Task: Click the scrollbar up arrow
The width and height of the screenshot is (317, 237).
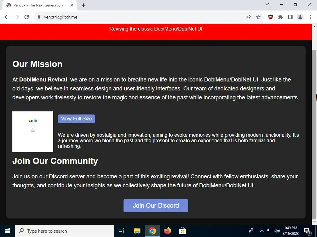Action: 315,26
